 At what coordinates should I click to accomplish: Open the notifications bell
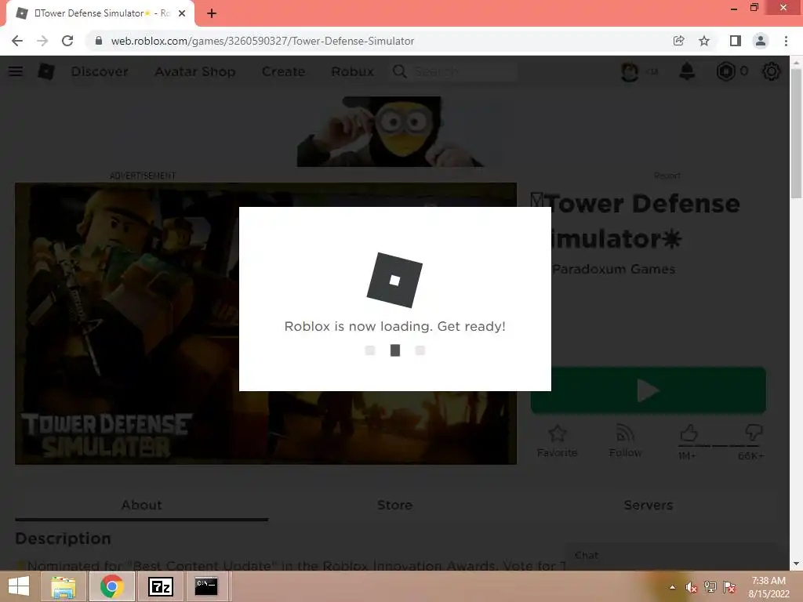(687, 71)
